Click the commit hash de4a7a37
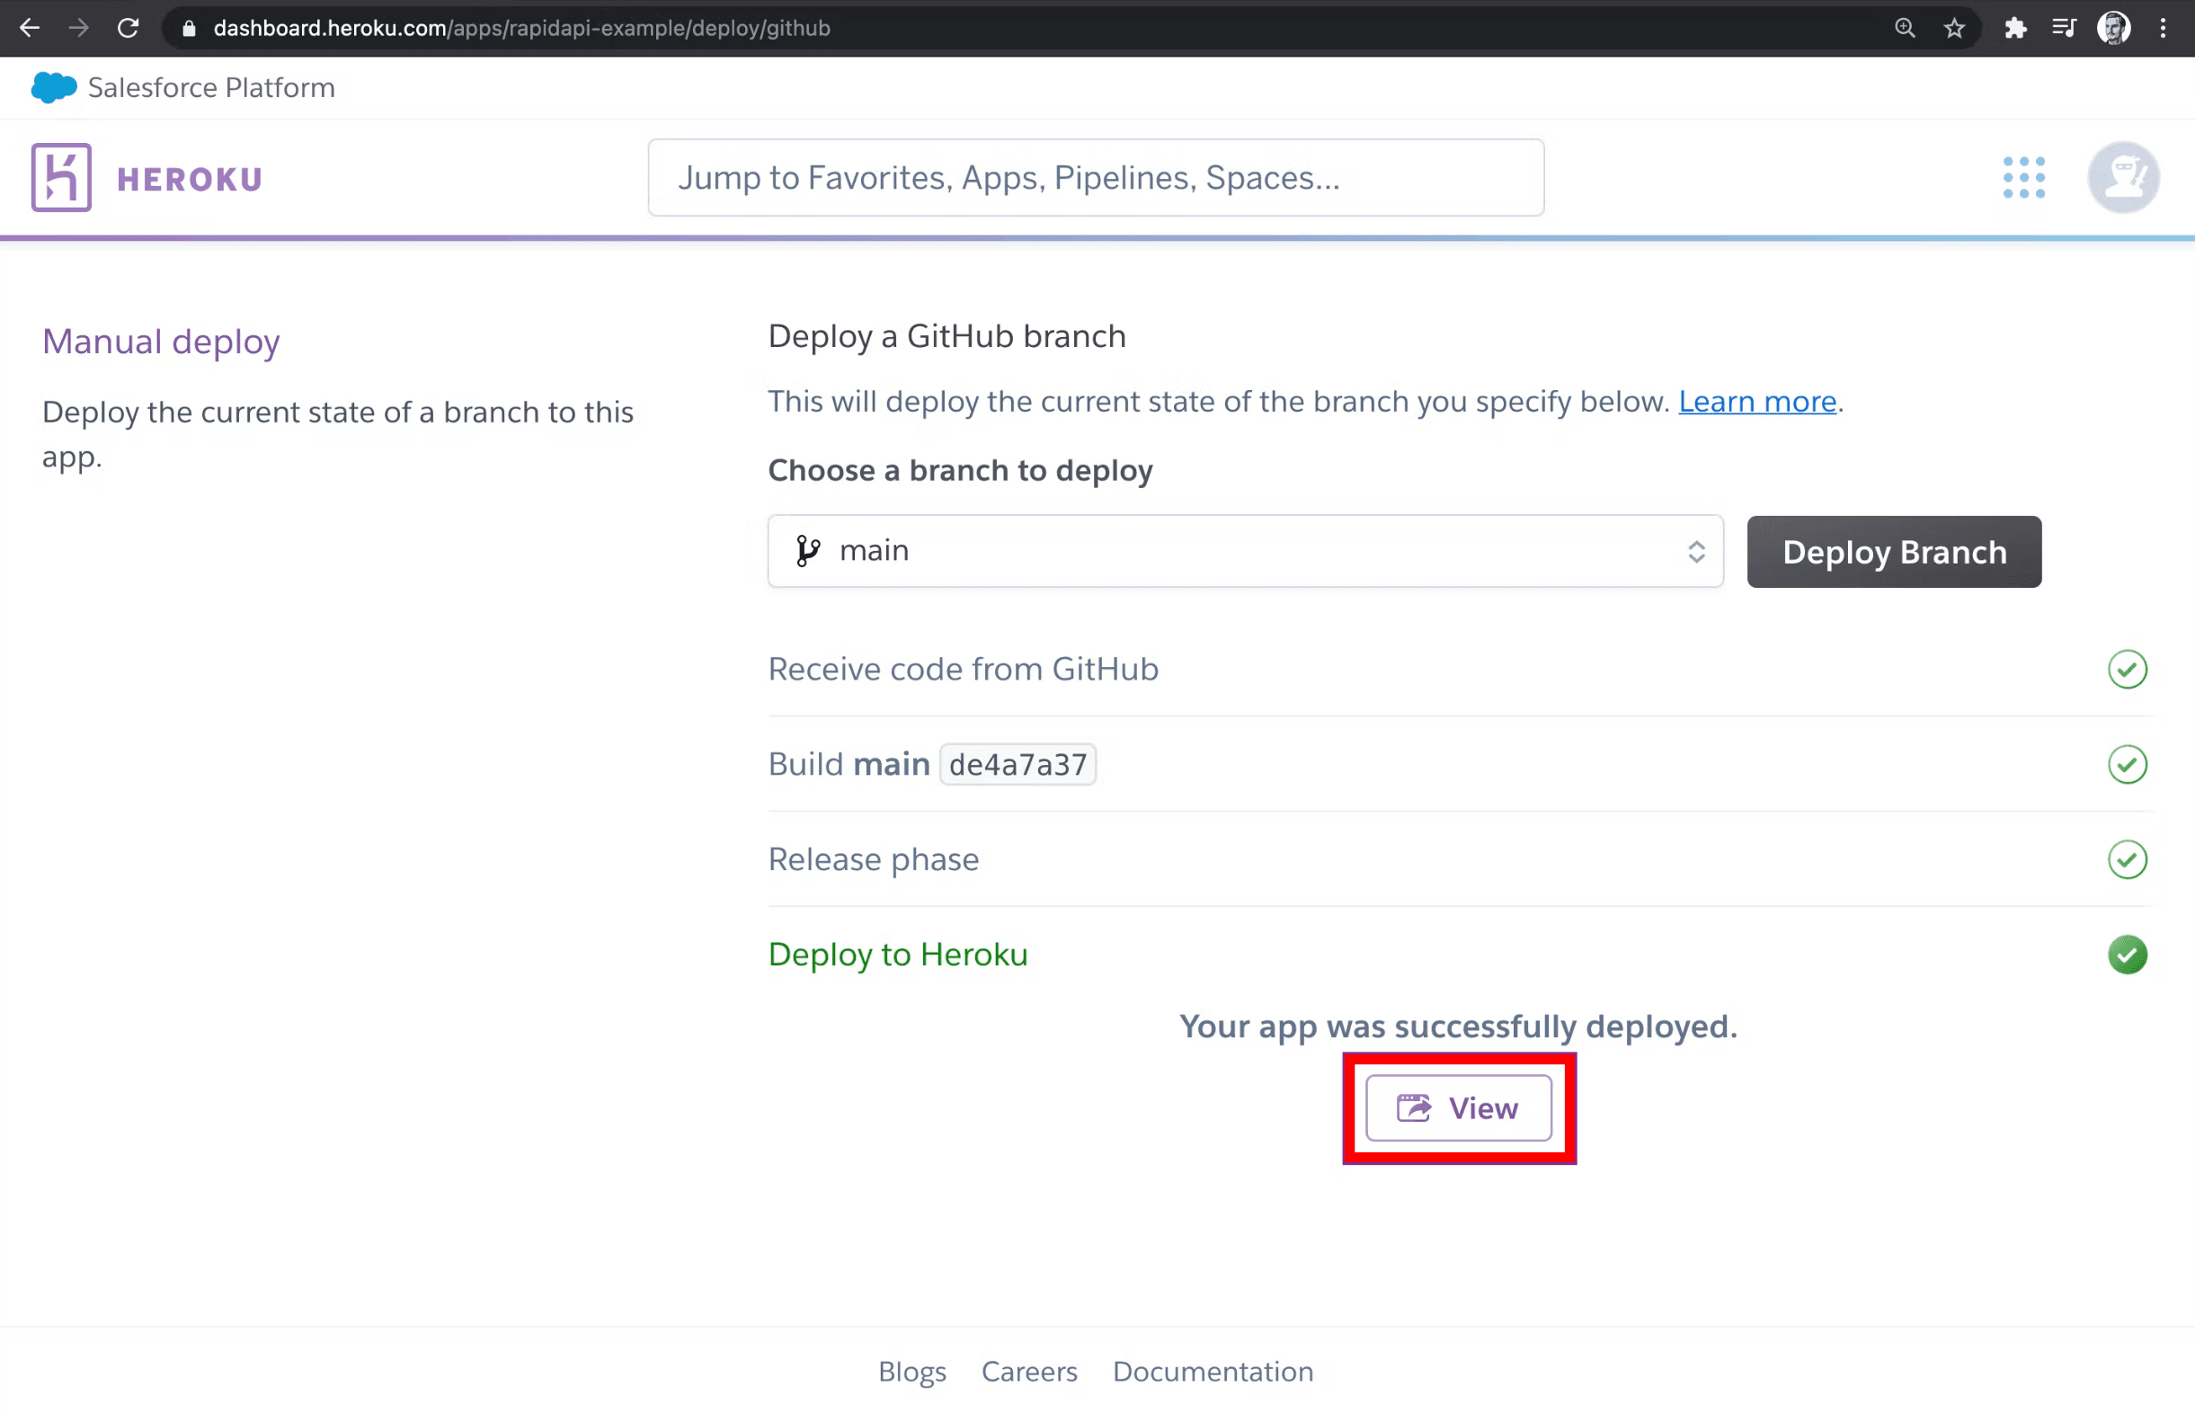The height and width of the screenshot is (1413, 2195). [x=1018, y=764]
